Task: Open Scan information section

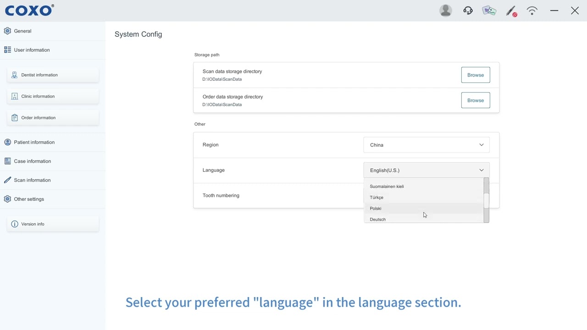Action: pyautogui.click(x=53, y=180)
